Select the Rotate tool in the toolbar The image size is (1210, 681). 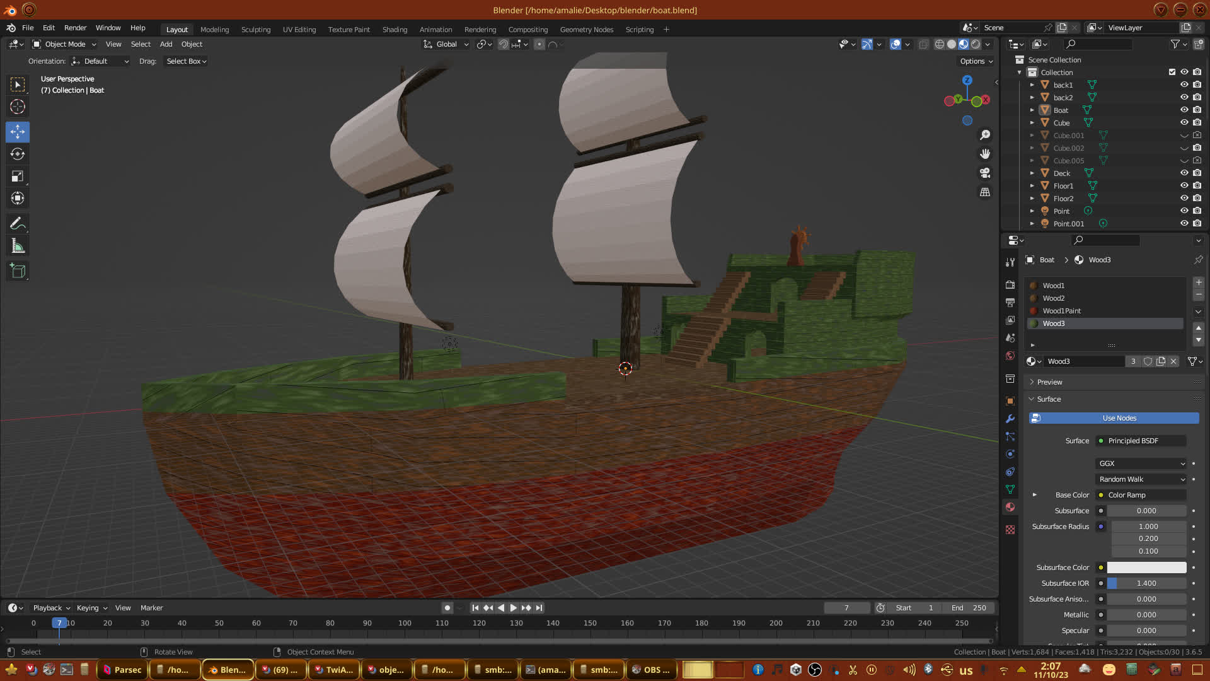(18, 154)
